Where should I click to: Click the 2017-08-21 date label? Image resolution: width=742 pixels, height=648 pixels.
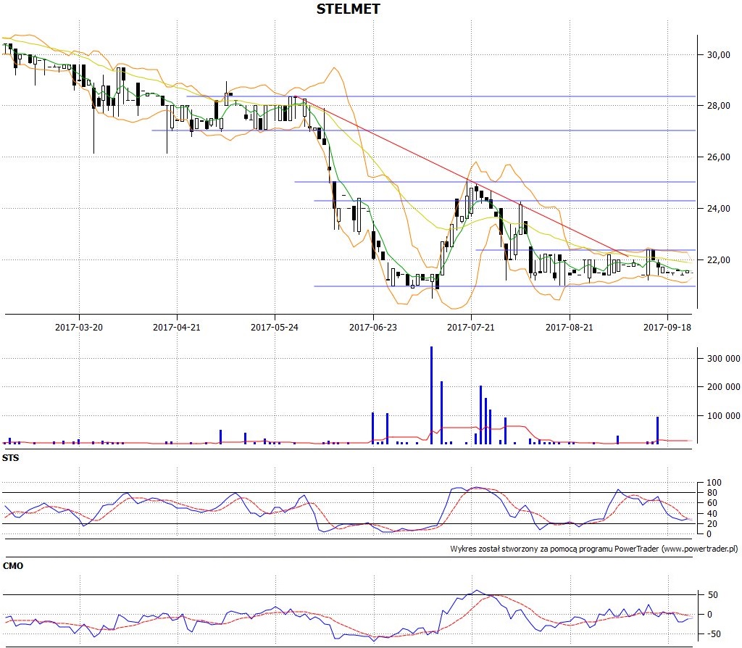tap(570, 327)
